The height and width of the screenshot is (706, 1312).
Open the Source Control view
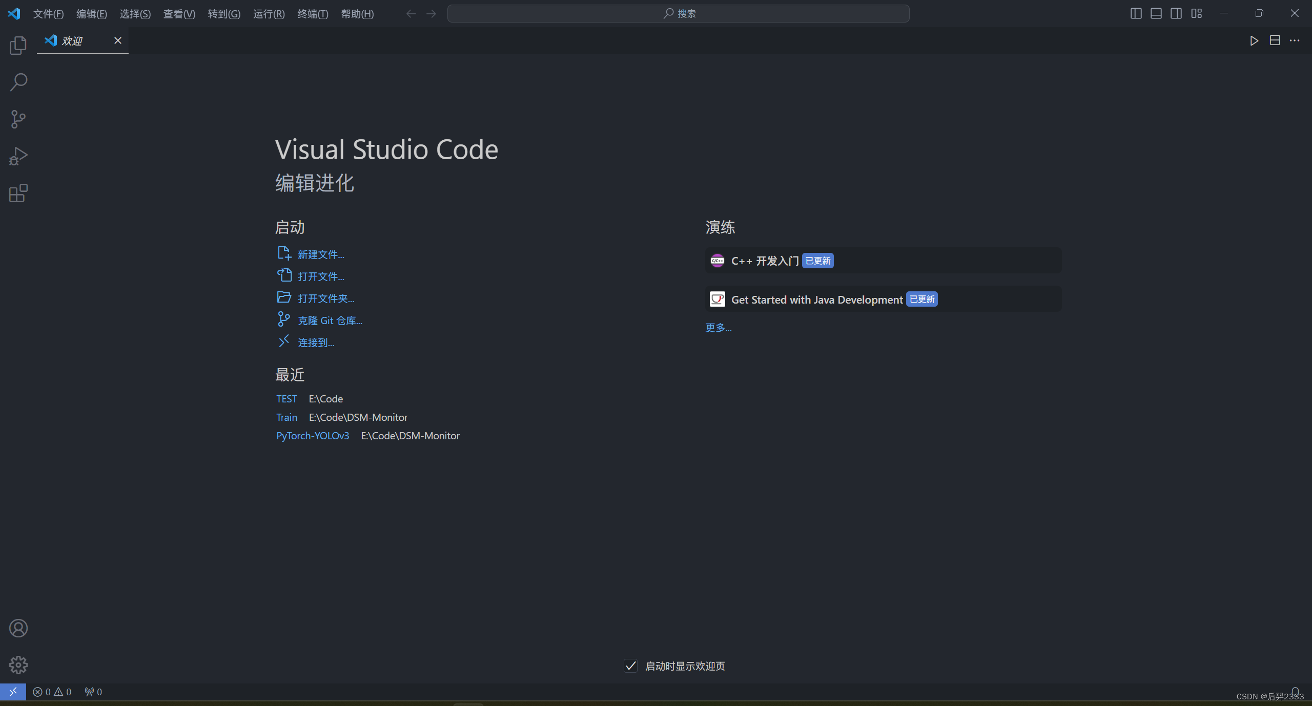[18, 119]
